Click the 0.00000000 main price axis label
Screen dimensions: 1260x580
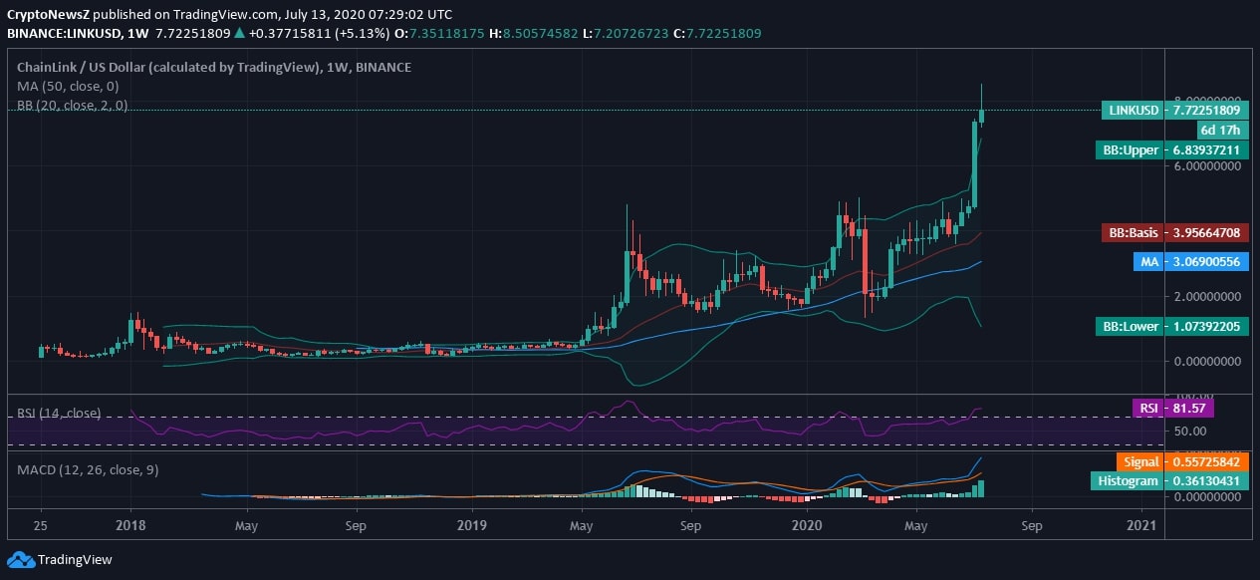coord(1207,361)
